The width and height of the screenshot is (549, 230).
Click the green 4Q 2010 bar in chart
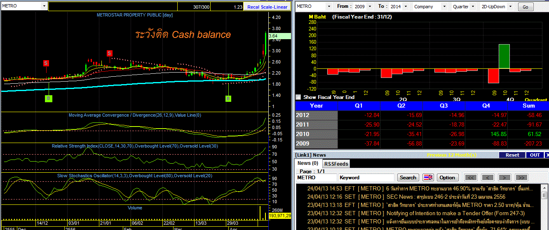point(504,56)
